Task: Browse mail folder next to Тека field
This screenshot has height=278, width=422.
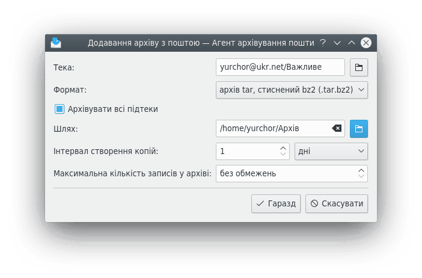Action: coord(359,67)
